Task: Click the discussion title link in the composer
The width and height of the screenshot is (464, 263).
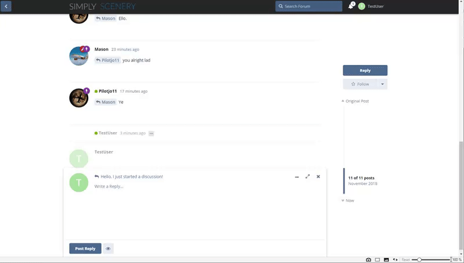Action: click(132, 177)
